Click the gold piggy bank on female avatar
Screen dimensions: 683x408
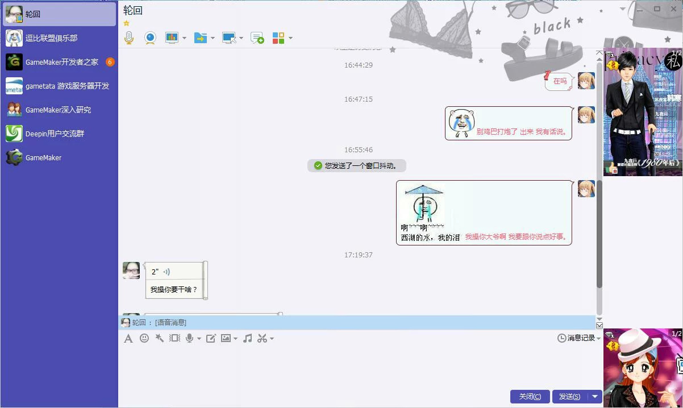(x=612, y=345)
